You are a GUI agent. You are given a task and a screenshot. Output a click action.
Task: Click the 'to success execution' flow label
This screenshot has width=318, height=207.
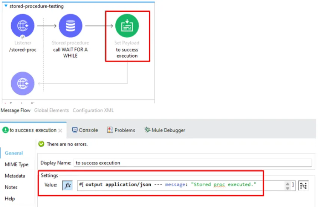click(x=127, y=53)
